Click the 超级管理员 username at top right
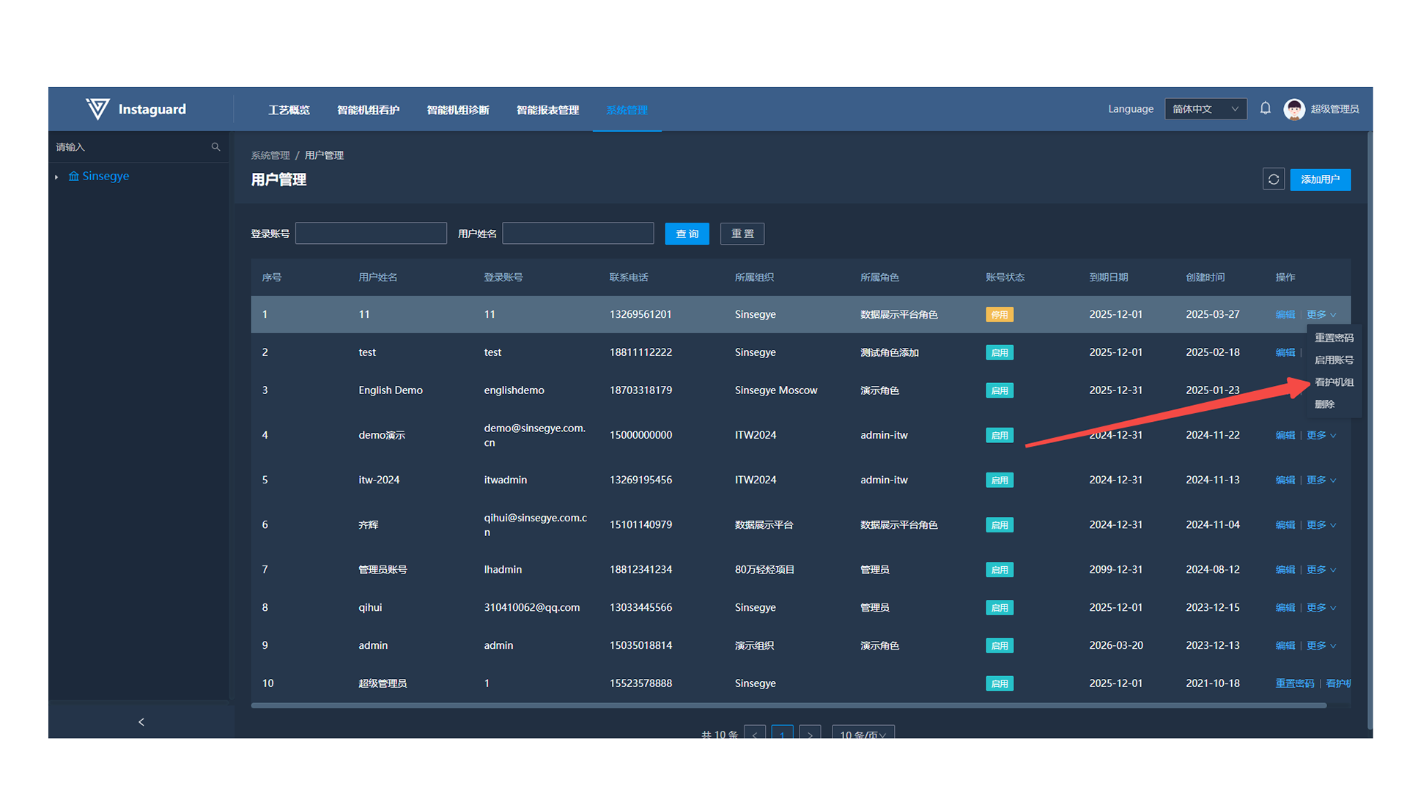Image resolution: width=1407 pixels, height=791 pixels. [x=1334, y=109]
